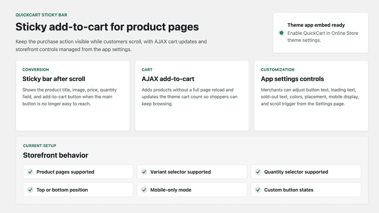Viewport: 379px width, 213px height.
Task: Select the Product pages supported row
Action: click(x=78, y=172)
